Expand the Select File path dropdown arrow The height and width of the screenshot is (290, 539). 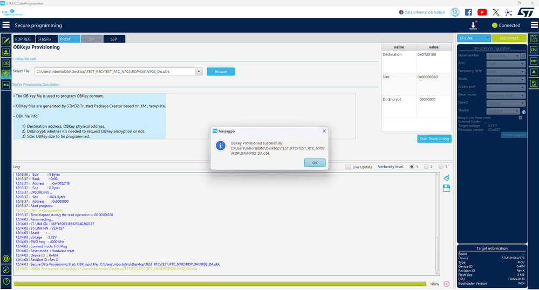pos(199,72)
